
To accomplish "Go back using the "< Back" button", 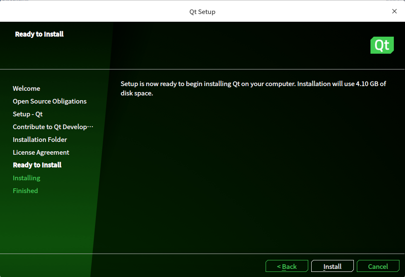I will [286, 266].
